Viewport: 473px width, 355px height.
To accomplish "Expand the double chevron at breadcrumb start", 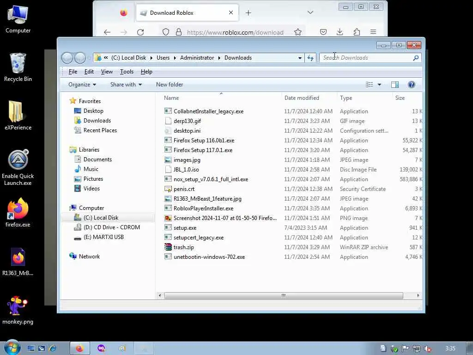I will pos(106,57).
